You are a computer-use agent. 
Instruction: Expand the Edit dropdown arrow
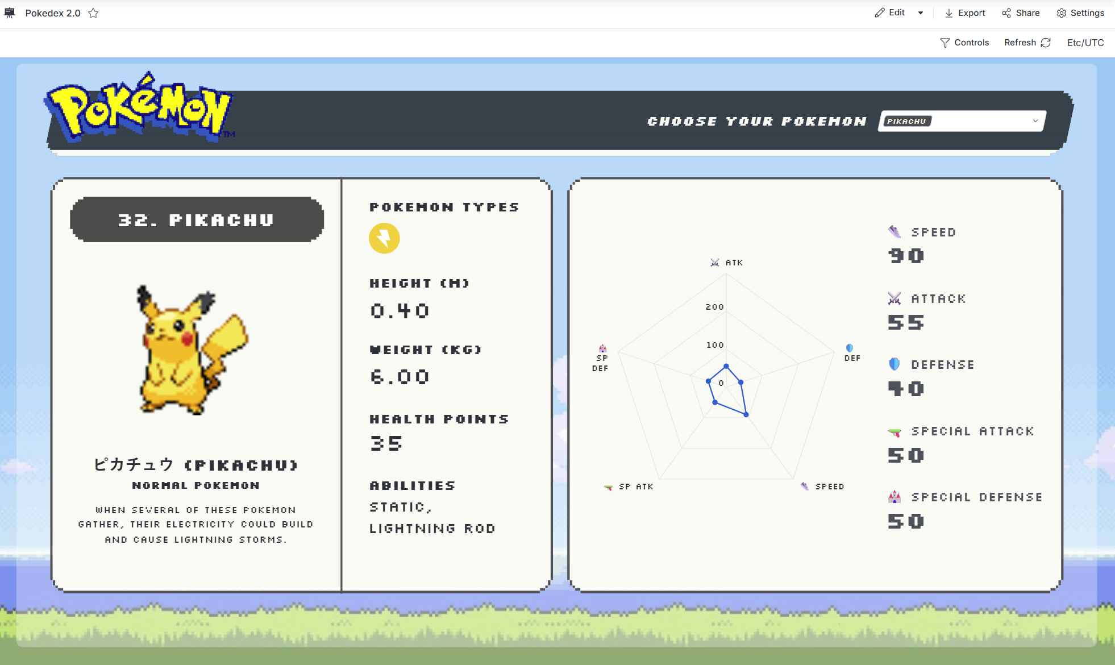(921, 13)
